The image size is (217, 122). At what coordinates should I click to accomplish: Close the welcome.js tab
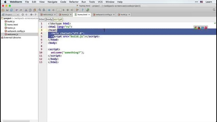point(55,15)
